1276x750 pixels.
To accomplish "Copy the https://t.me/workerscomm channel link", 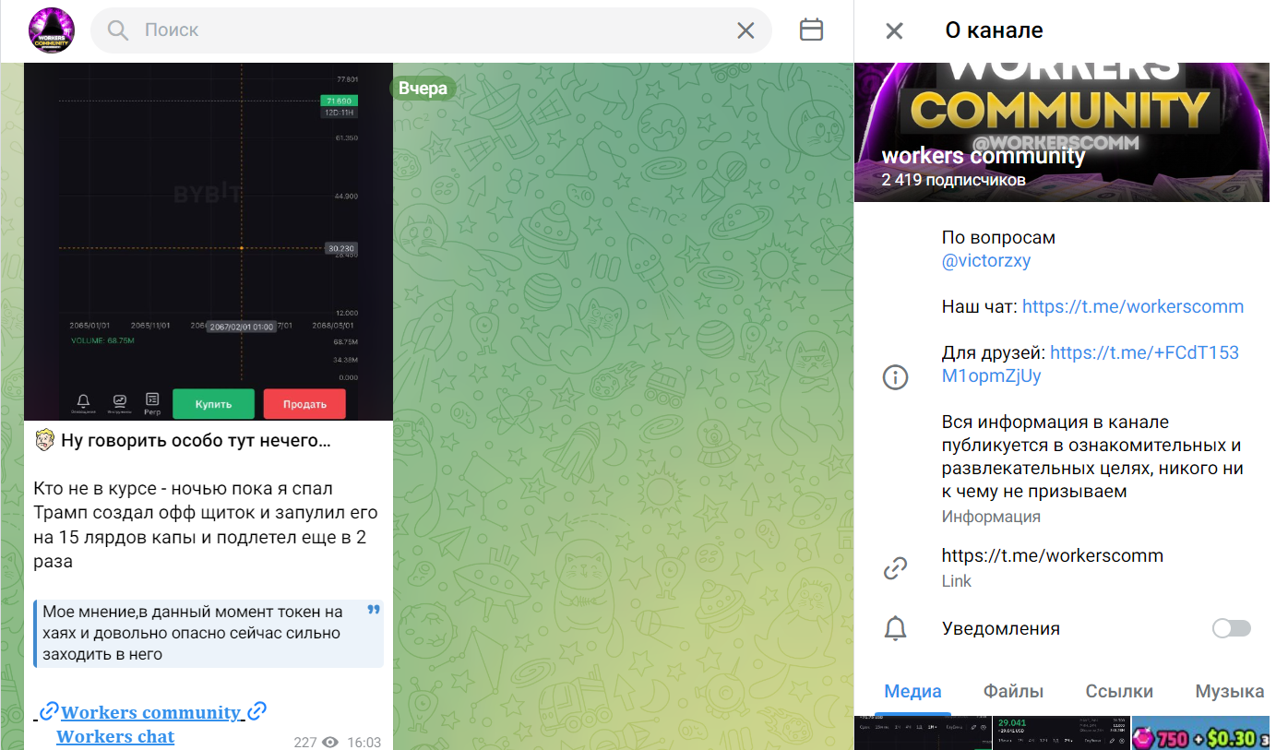I will coord(1053,555).
